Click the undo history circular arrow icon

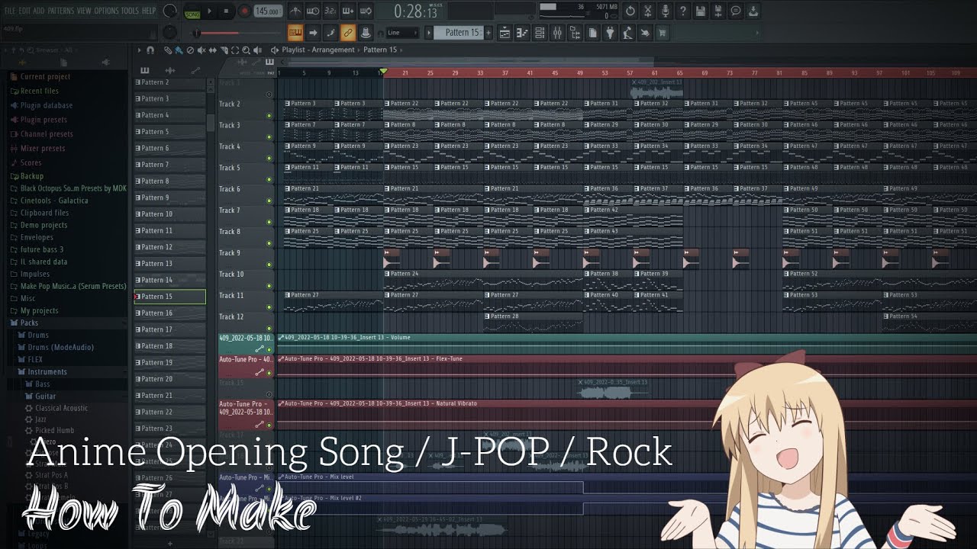click(x=630, y=11)
